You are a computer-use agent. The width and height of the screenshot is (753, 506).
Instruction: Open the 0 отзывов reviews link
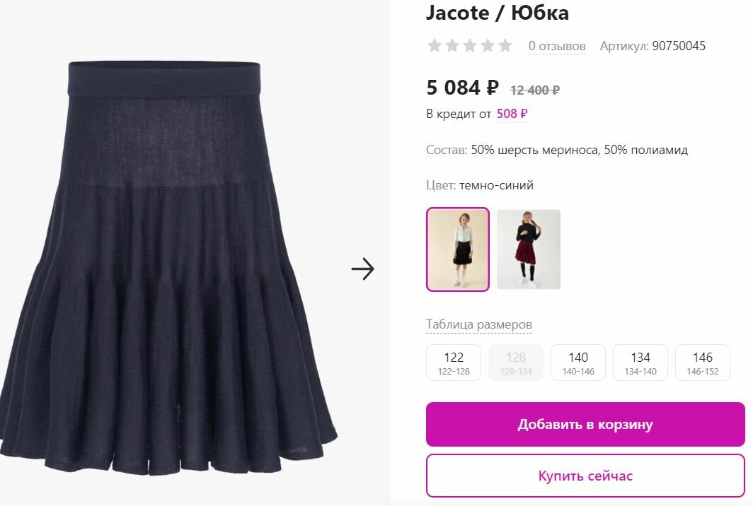557,46
